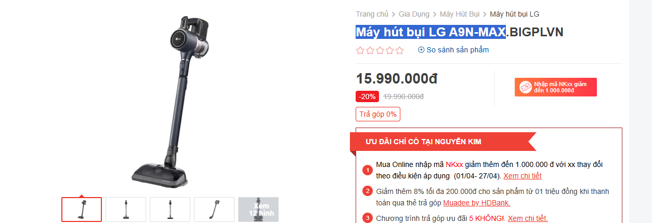The width and height of the screenshot is (652, 223).
Task: Select the fourth rating star
Action: (389, 50)
